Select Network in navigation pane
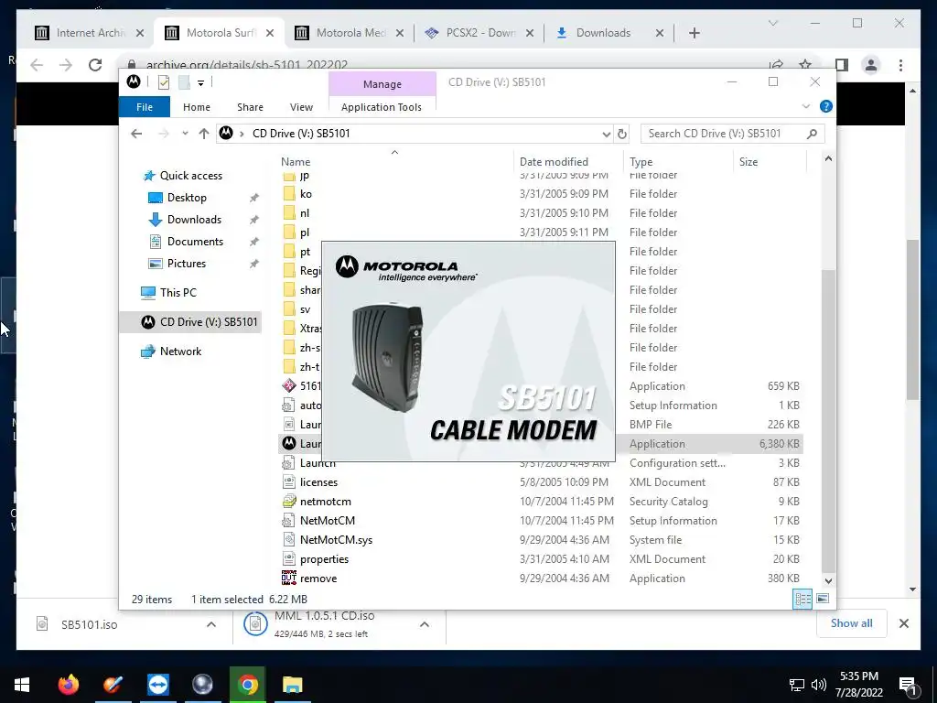Viewport: 937px width, 703px height. coord(180,351)
